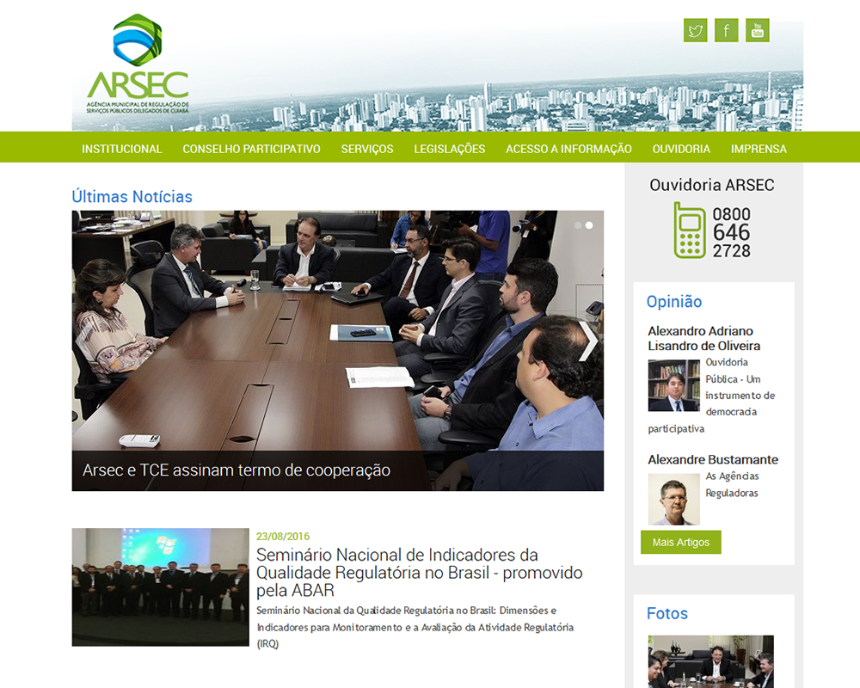The height and width of the screenshot is (688, 860).
Task: Select the second slideshow indicator dot
Action: [589, 225]
